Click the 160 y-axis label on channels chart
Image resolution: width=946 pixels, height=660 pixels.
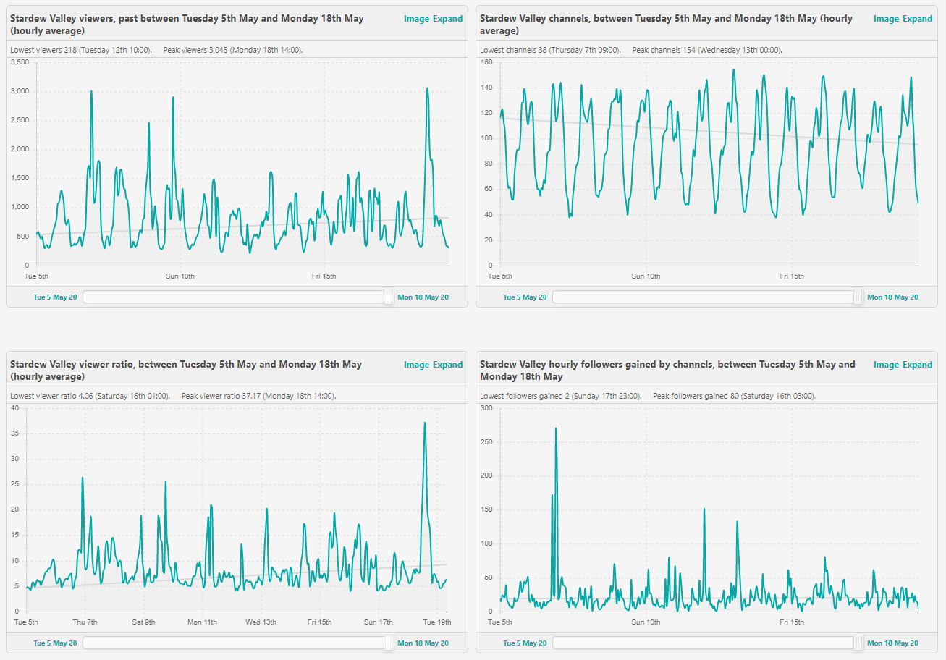[486, 62]
